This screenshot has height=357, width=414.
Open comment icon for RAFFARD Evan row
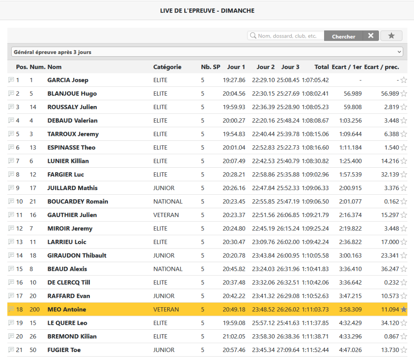click(11, 295)
